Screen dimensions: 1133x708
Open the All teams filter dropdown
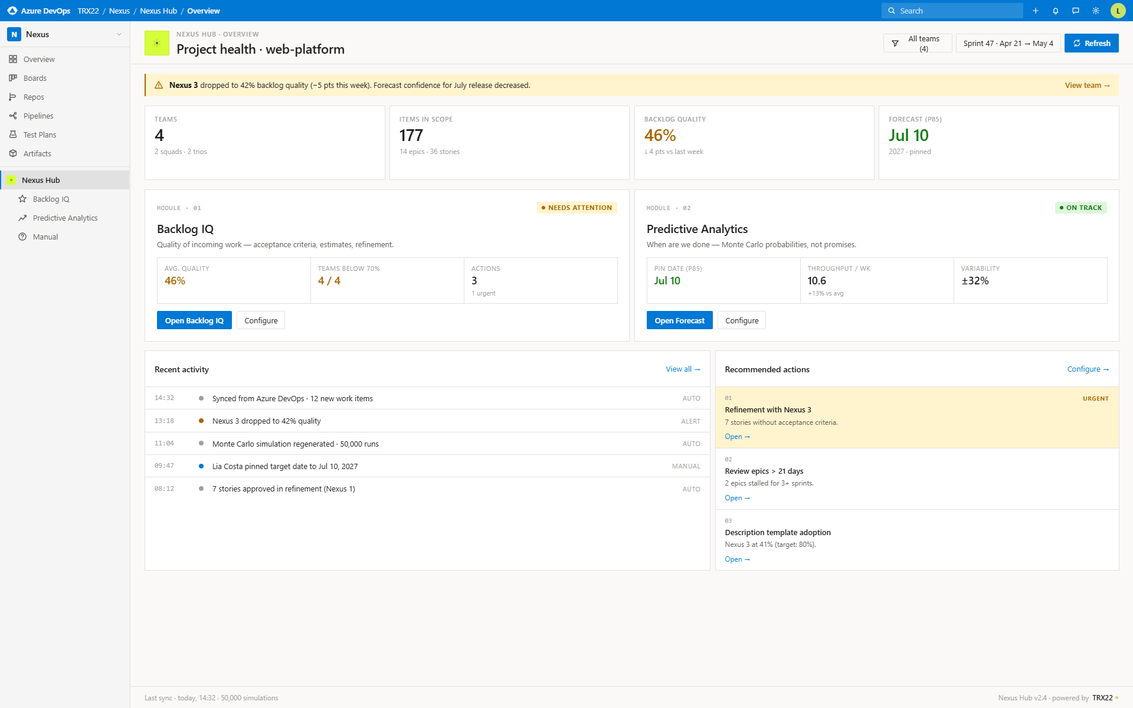click(x=917, y=42)
